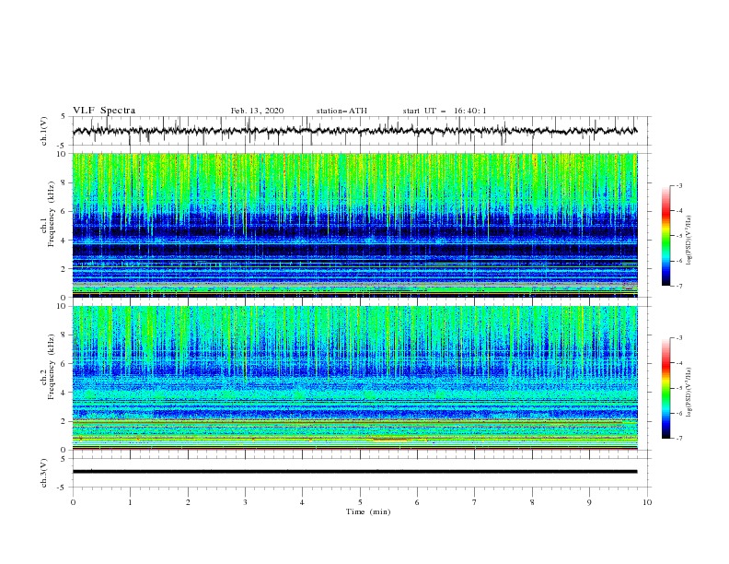Click the "ch.3(V)" waveform axis label
The width and height of the screenshot is (729, 564).
[44, 473]
